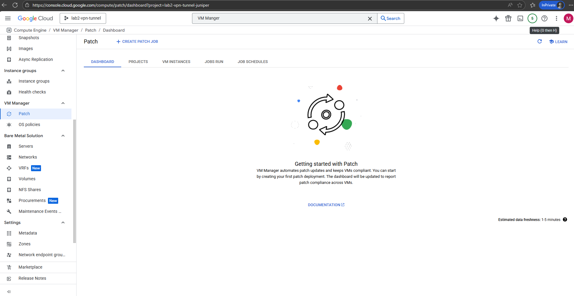The image size is (574, 296).
Task: Open the free trial gift icon
Action: point(508,18)
